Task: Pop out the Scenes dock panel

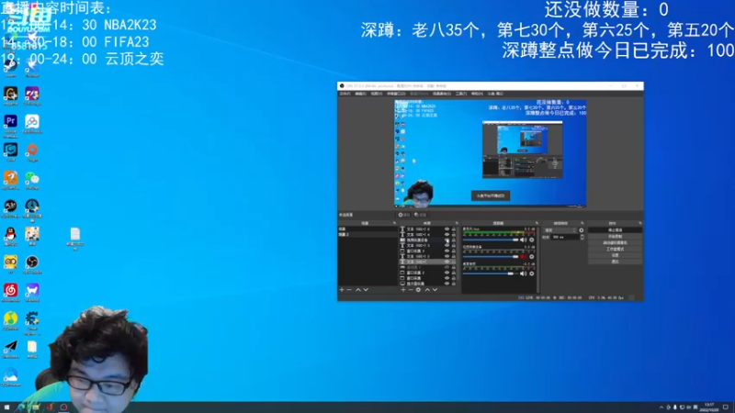Action: point(394,223)
